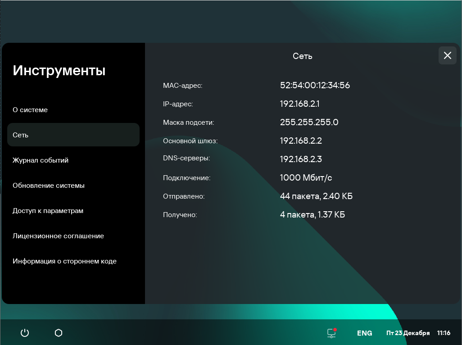Switch the ENG keyboard language indicator
The height and width of the screenshot is (345, 462).
(x=364, y=333)
